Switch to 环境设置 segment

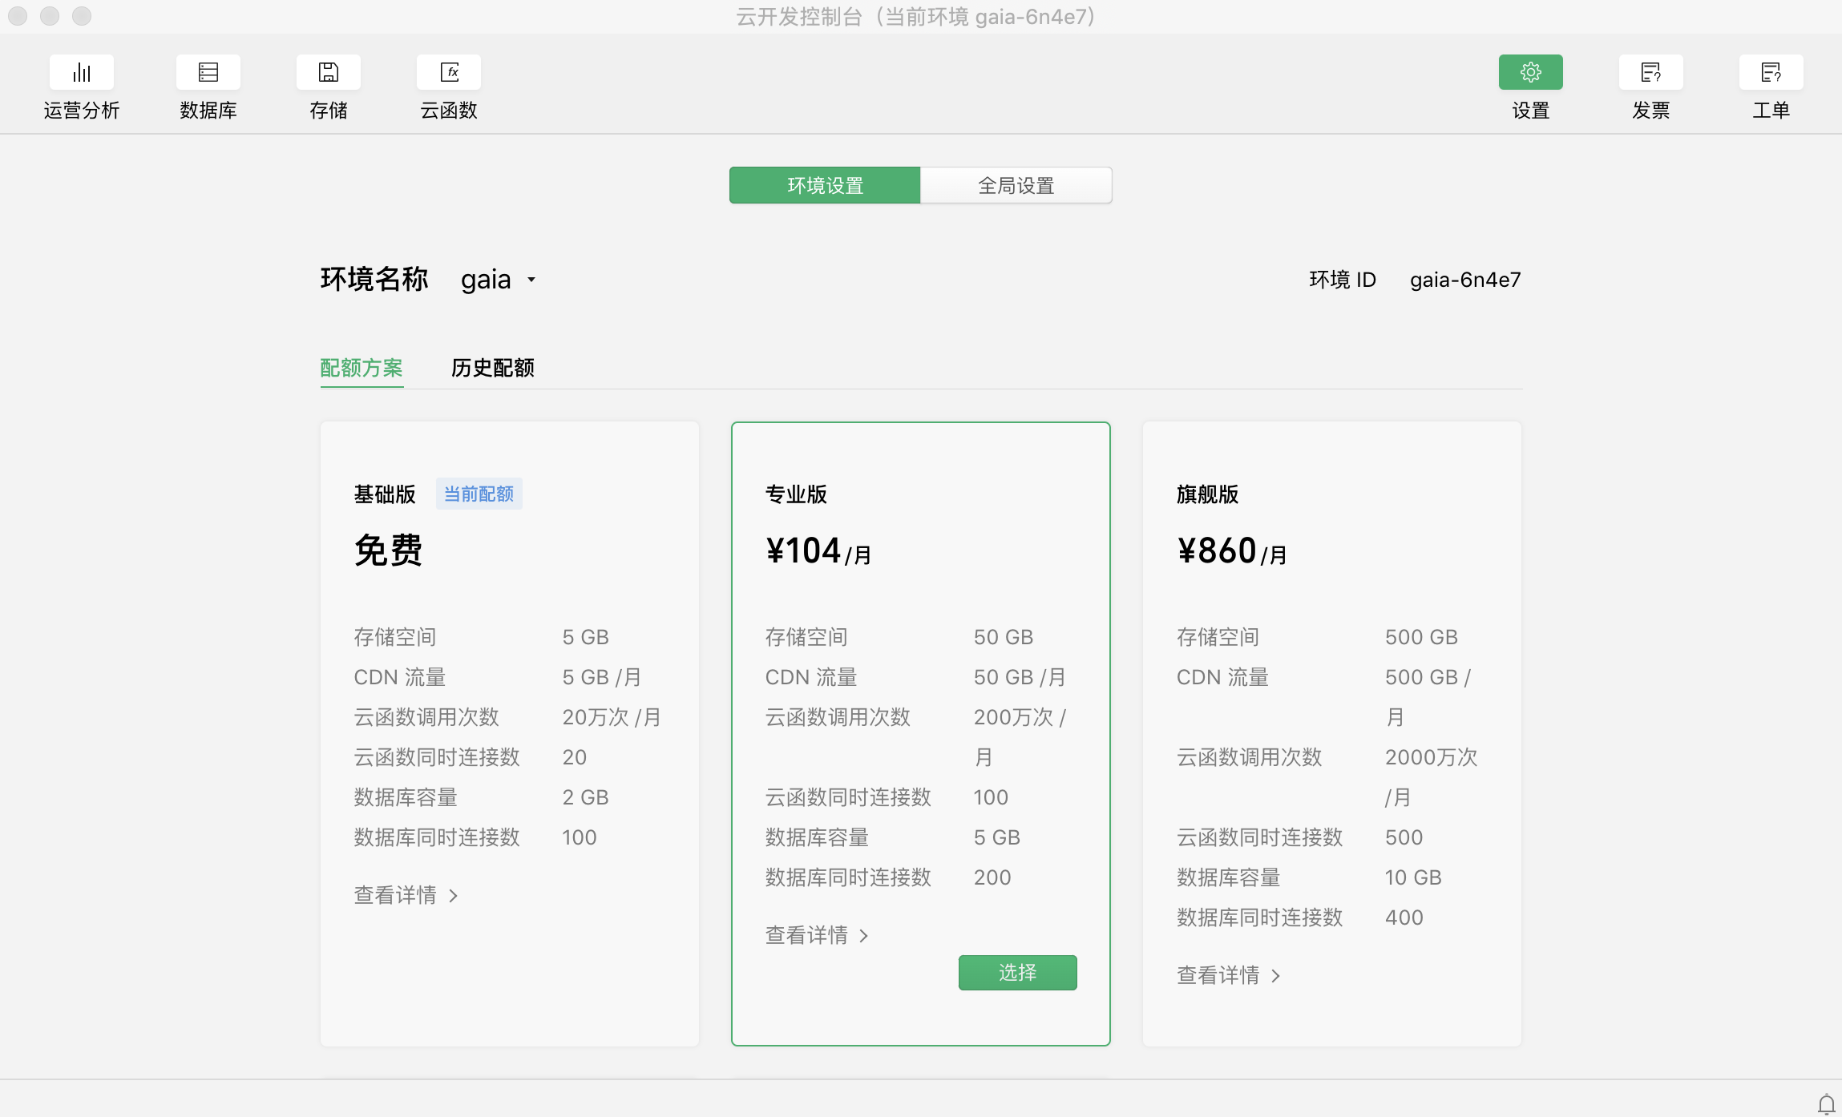(x=825, y=186)
